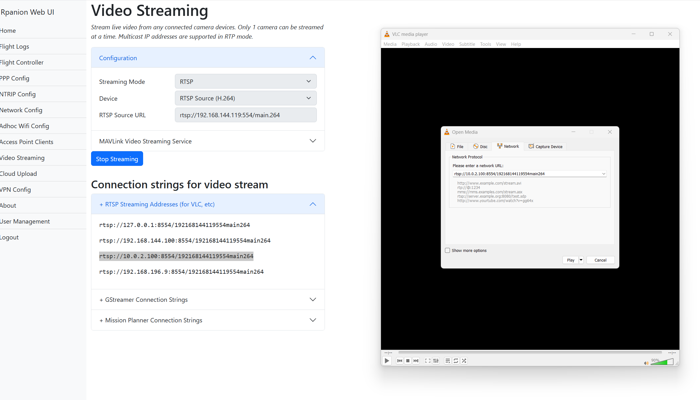Toggle the loop playback icon
This screenshot has height=400, width=700.
point(456,361)
